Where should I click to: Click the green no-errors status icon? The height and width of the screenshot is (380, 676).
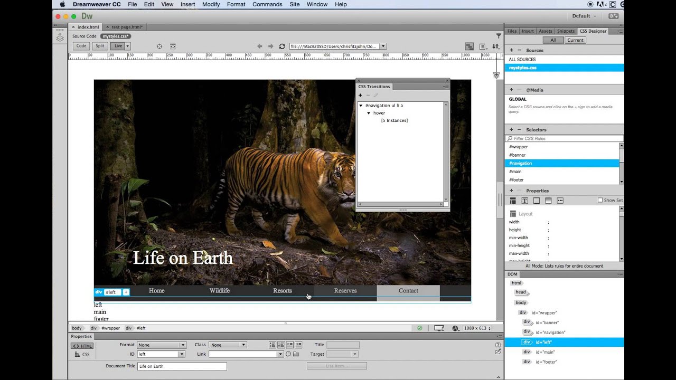point(420,328)
